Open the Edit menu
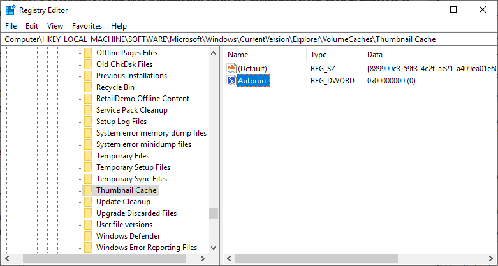This screenshot has width=498, height=266. tap(32, 26)
